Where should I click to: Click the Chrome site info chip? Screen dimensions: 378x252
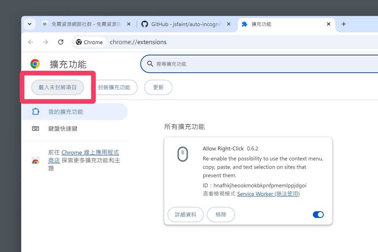[89, 42]
